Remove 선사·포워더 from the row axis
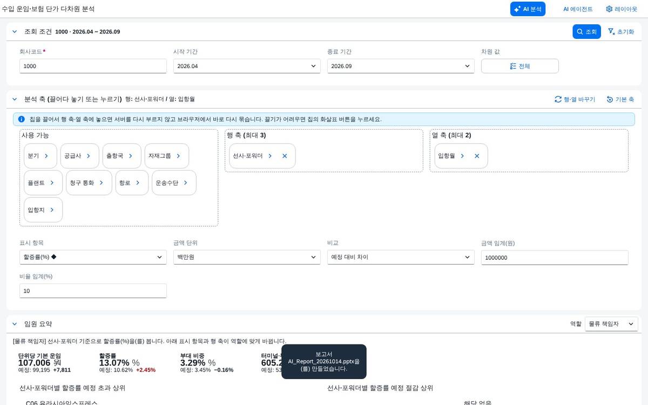Viewport: 648px width, 405px height. coord(285,156)
